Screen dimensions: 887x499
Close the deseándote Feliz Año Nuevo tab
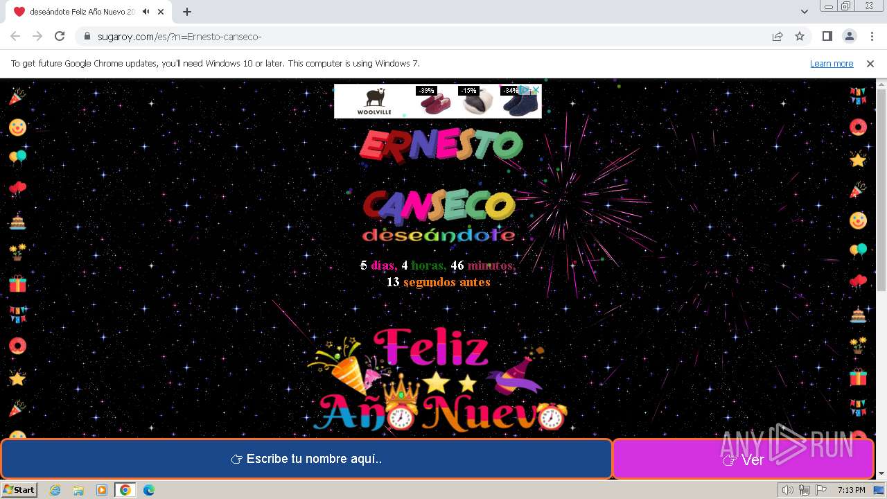[x=161, y=12]
